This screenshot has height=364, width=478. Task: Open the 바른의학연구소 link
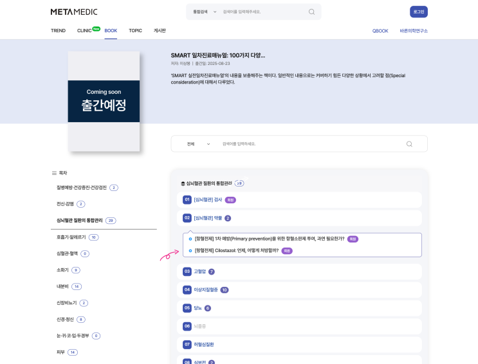(x=414, y=31)
